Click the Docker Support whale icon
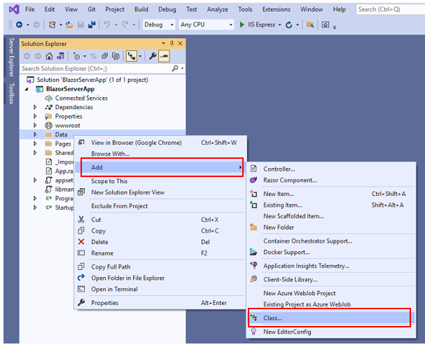This screenshot has width=425, height=347. pos(253,252)
